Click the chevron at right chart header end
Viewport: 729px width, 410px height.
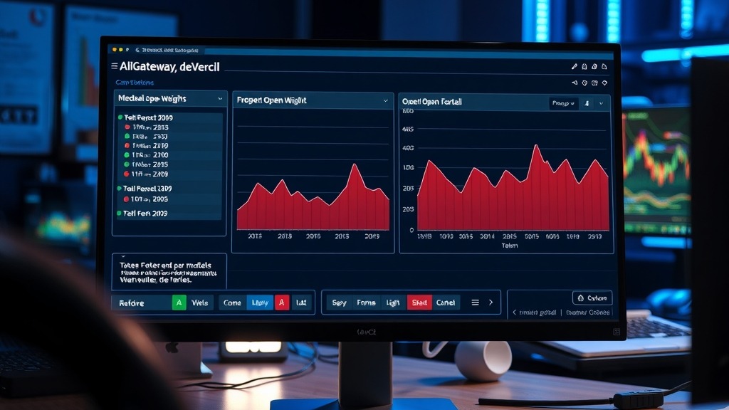tap(601, 103)
